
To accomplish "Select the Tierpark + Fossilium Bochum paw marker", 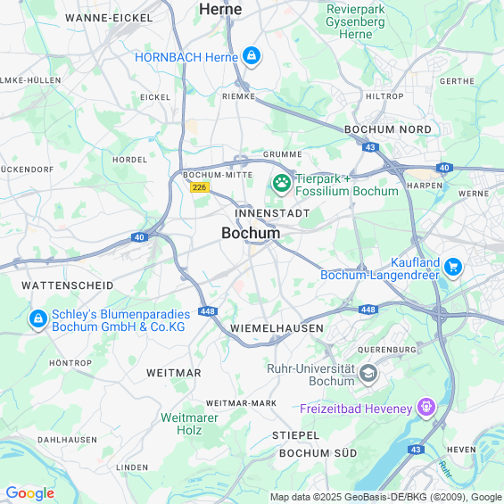I will click(282, 184).
